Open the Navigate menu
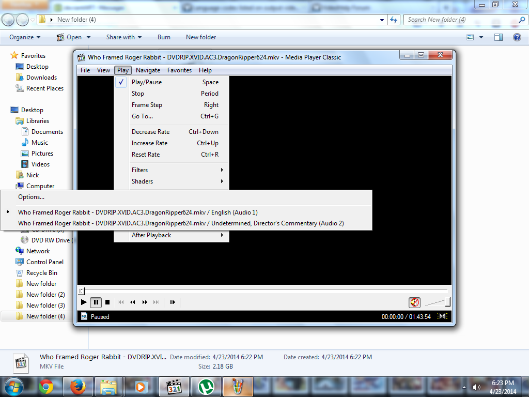 tap(148, 70)
